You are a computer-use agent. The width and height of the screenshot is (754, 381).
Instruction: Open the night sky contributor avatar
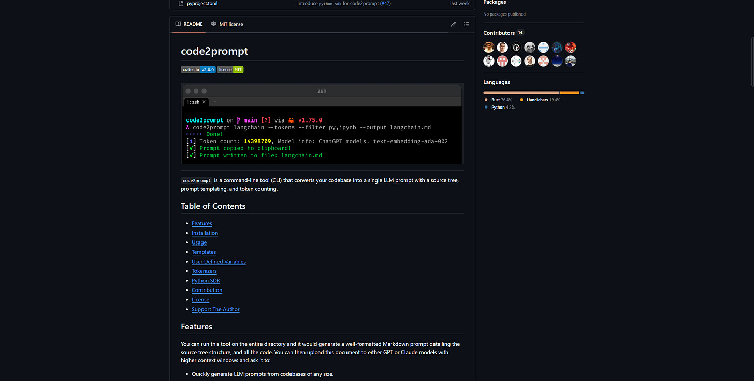[x=557, y=61]
